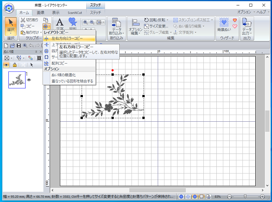Toggle the grid display icon in status bar
The width and height of the screenshot is (272, 202).
click(201, 196)
